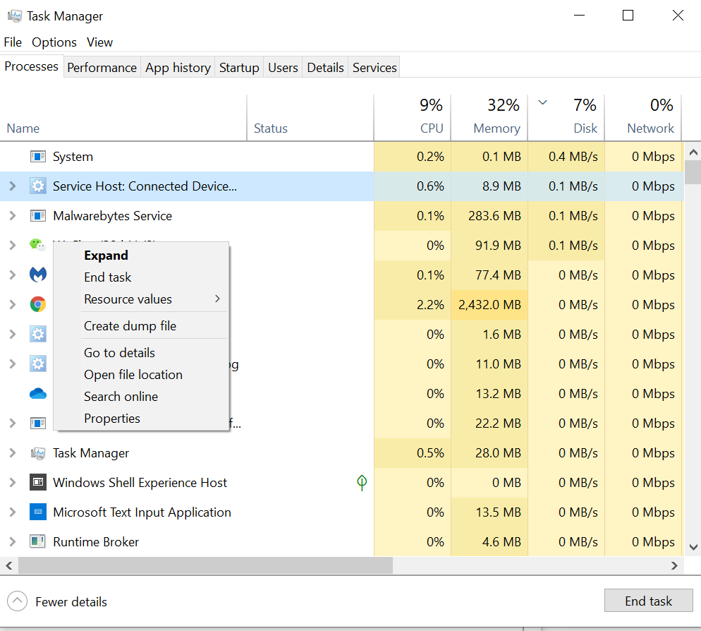Expand the Runtime Broker process group
The image size is (701, 631).
click(12, 542)
